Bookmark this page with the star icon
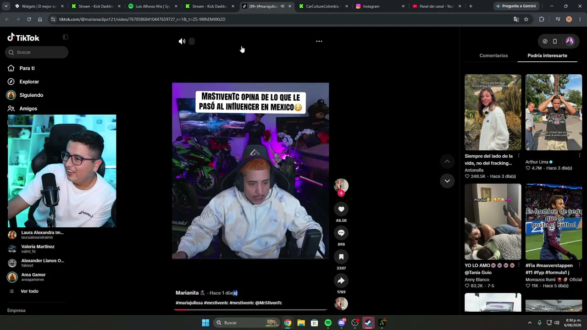Screen dimensions: 587x330 [526, 19]
